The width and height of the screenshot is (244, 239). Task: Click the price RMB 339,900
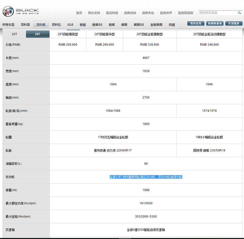149,44
